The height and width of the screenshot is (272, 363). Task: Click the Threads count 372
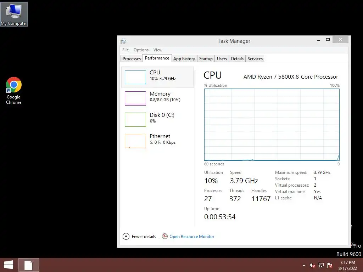tap(235, 199)
